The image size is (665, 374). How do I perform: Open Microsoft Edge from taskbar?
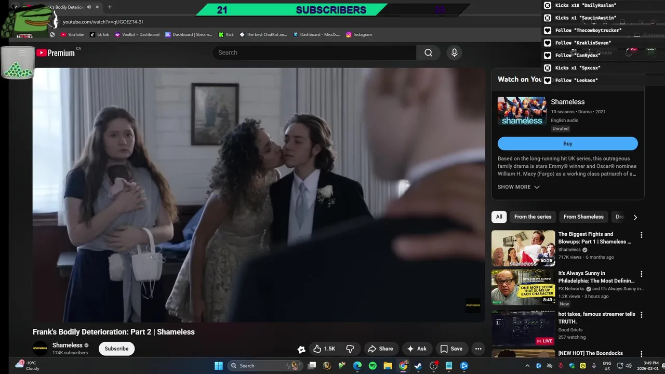357,366
